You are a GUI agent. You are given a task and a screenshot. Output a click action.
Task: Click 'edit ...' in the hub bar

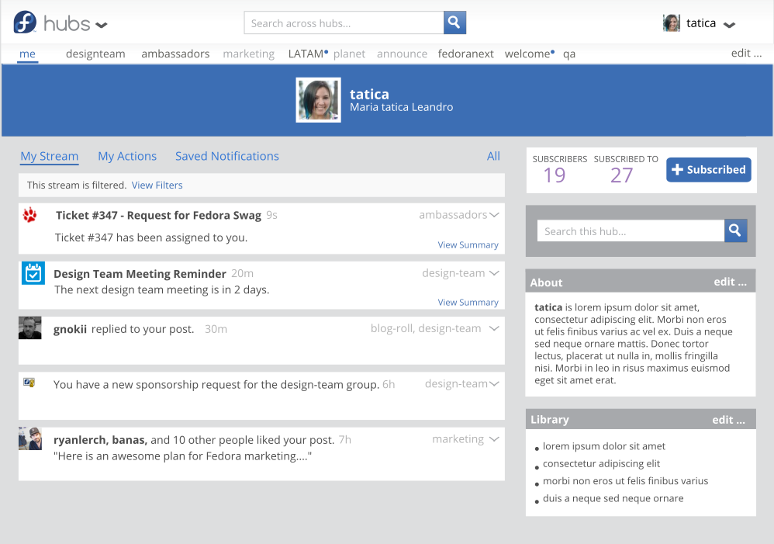pos(746,54)
